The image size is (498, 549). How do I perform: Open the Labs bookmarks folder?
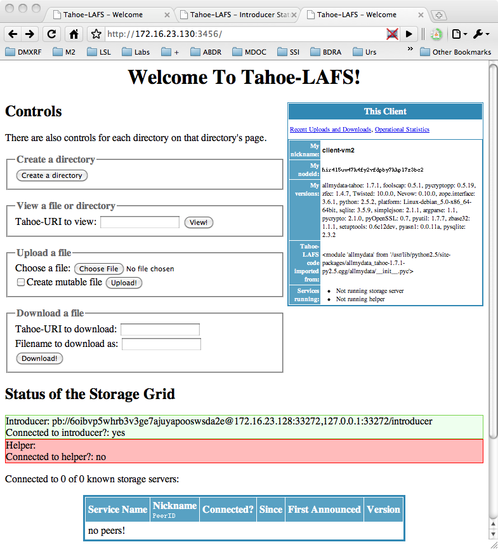[x=136, y=52]
